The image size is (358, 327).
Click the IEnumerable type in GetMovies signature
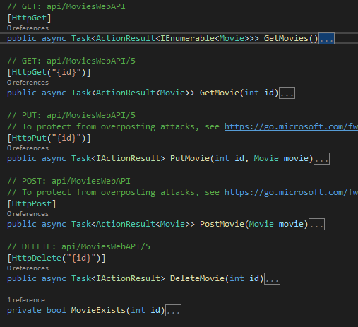(187, 38)
